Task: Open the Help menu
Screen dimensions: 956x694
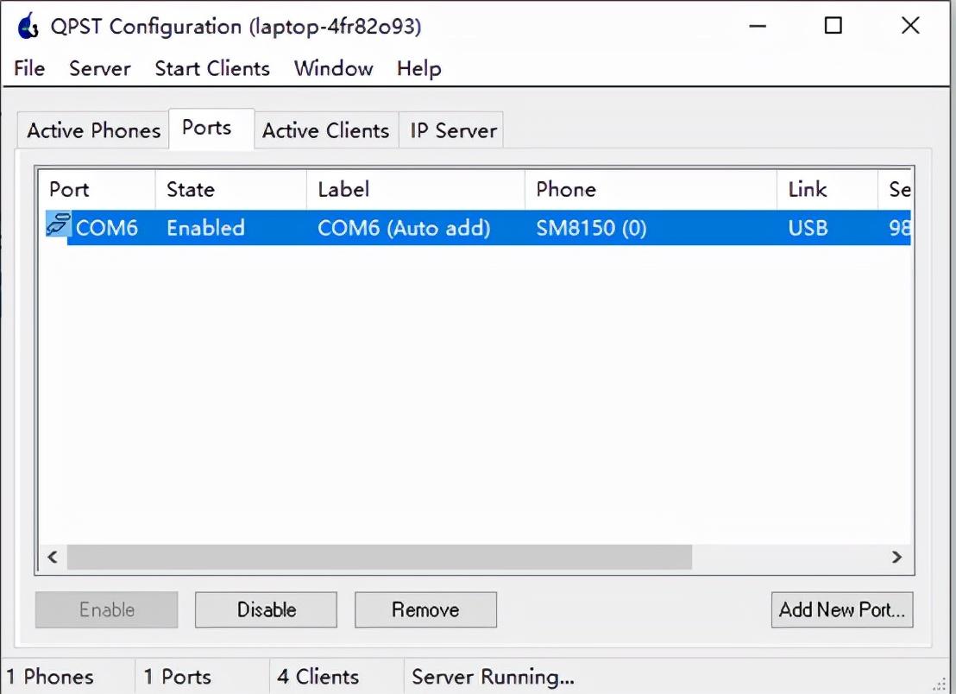Action: click(418, 68)
